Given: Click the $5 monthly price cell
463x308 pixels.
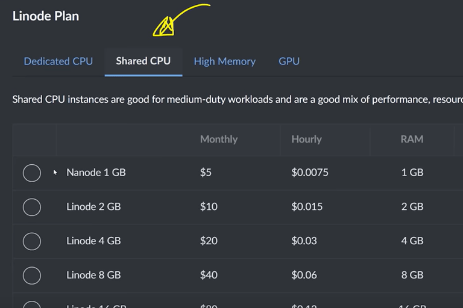Looking at the screenshot, I should (x=206, y=173).
